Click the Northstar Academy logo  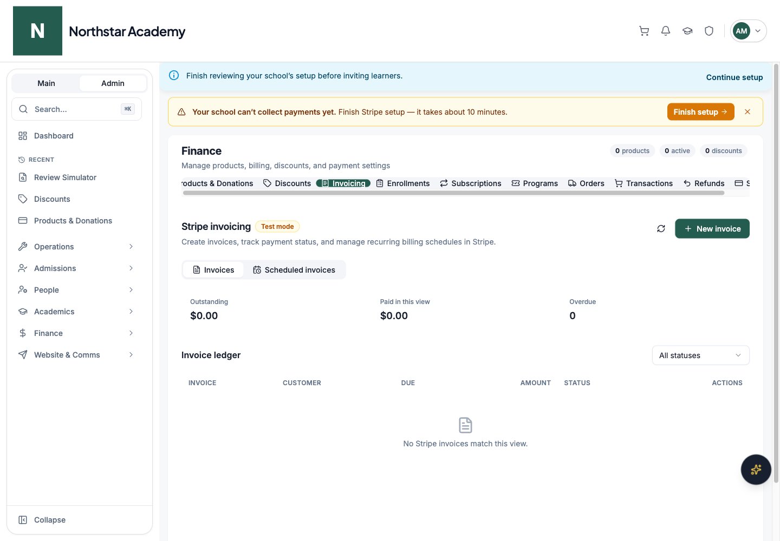[x=37, y=31]
